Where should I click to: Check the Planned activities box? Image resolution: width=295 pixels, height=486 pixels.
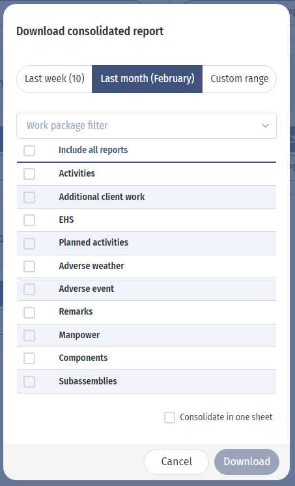(x=29, y=243)
